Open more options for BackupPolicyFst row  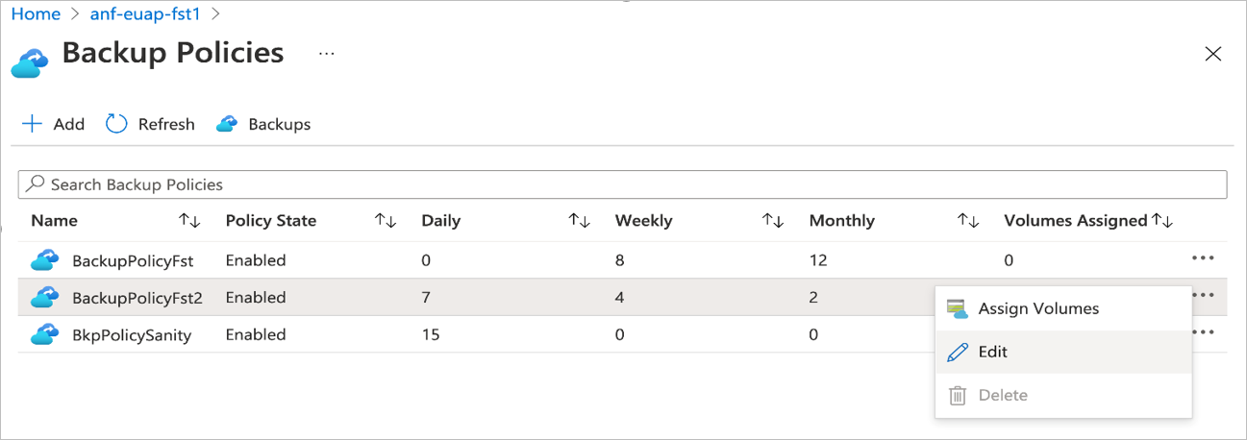[1202, 258]
